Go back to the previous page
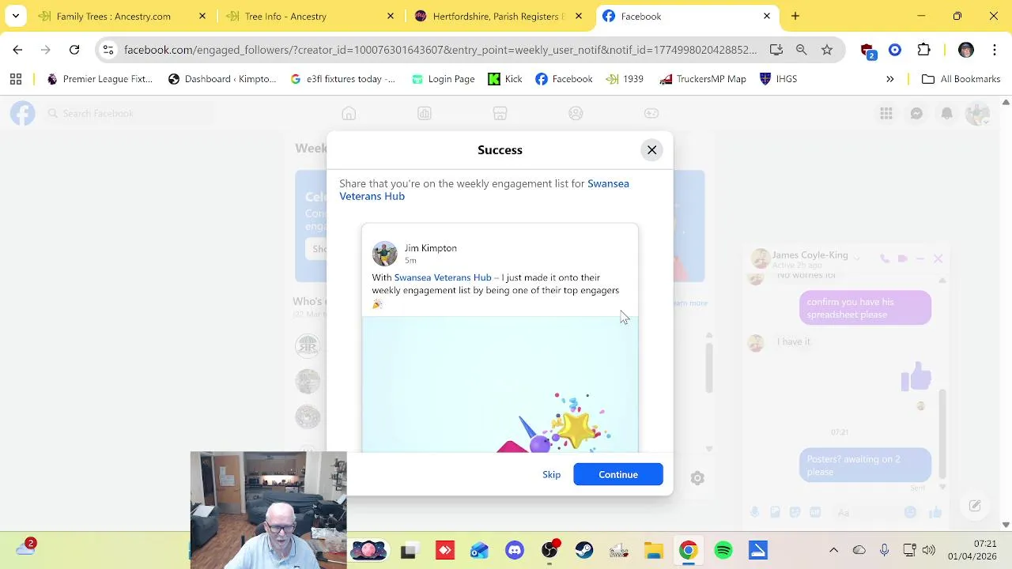The width and height of the screenshot is (1012, 569). point(17,50)
